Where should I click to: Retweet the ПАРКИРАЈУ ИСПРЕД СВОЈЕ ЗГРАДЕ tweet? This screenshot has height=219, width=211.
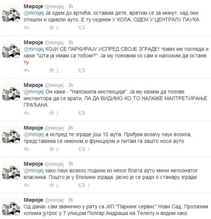[82, 70]
